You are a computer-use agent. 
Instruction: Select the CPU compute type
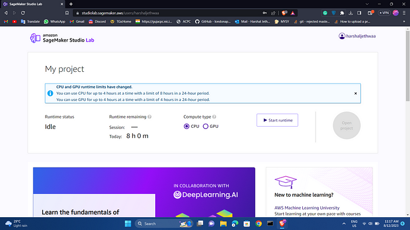click(186, 126)
